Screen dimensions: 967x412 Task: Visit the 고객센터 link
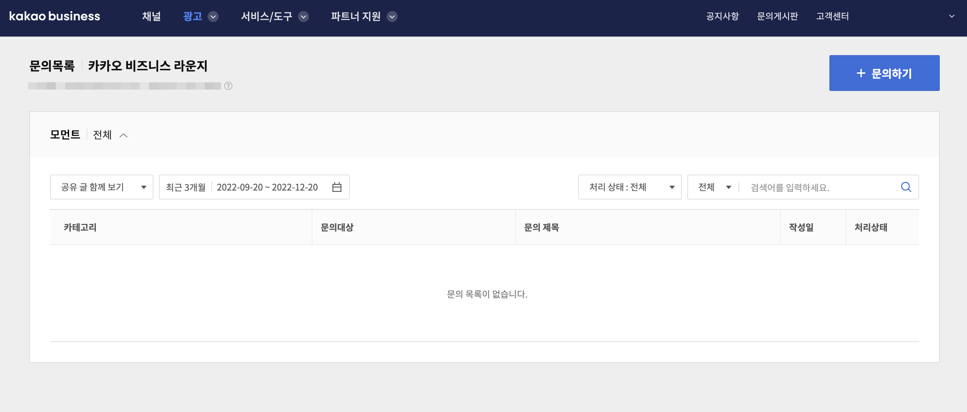(x=832, y=16)
